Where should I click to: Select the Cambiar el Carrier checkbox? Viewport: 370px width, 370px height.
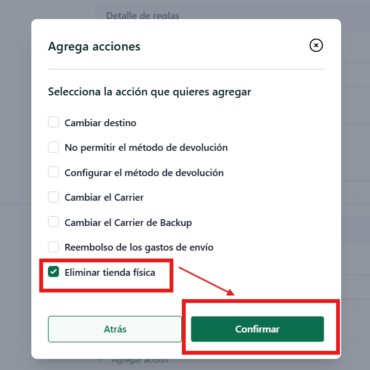tap(53, 197)
